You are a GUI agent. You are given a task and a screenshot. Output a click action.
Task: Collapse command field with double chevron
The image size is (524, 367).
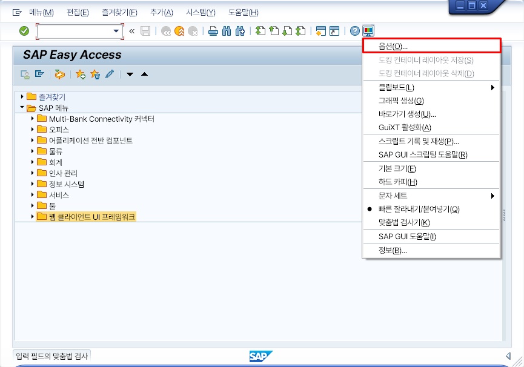click(131, 31)
